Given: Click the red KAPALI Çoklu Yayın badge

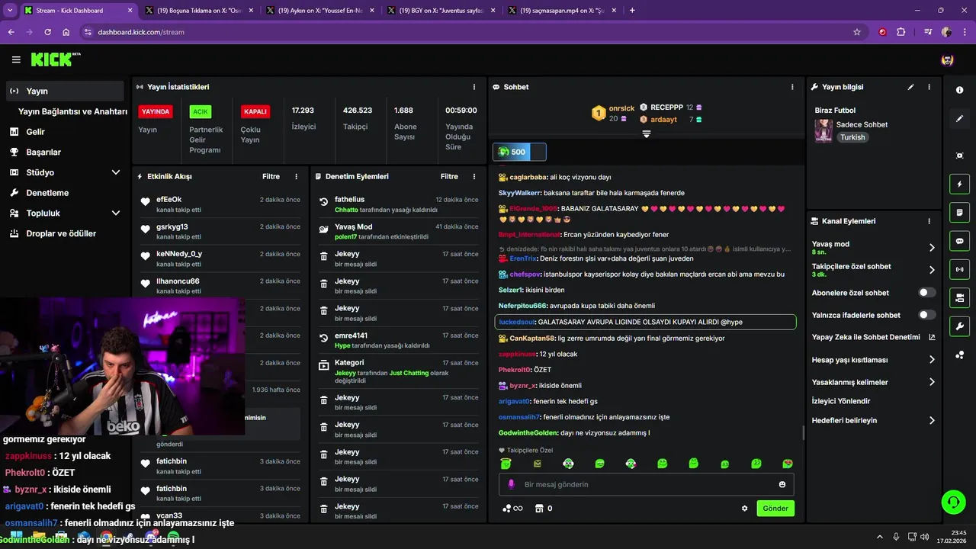Looking at the screenshot, I should tap(255, 111).
